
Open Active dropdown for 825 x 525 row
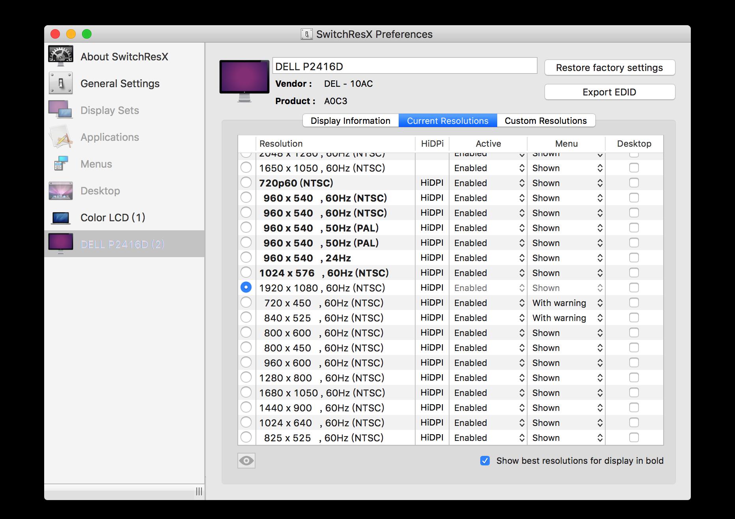(489, 438)
